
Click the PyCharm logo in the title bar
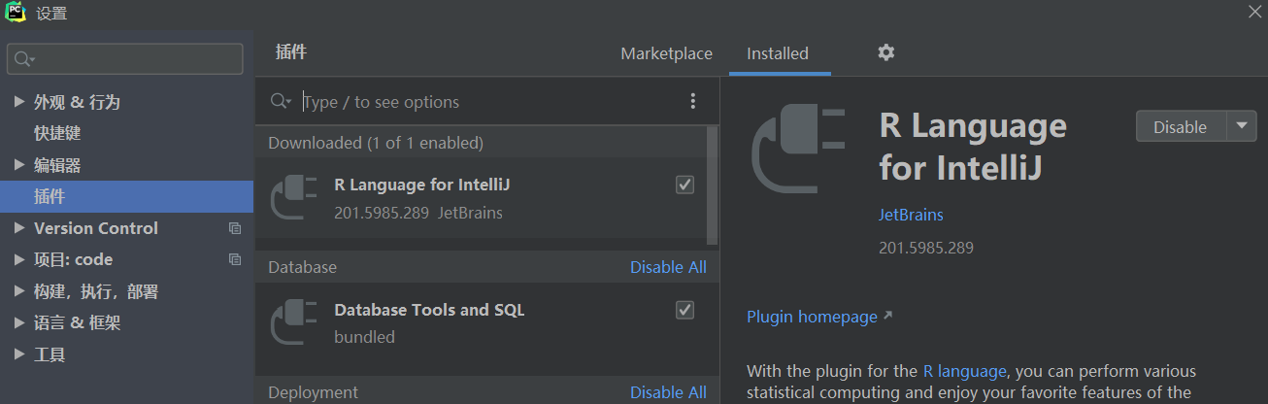16,13
